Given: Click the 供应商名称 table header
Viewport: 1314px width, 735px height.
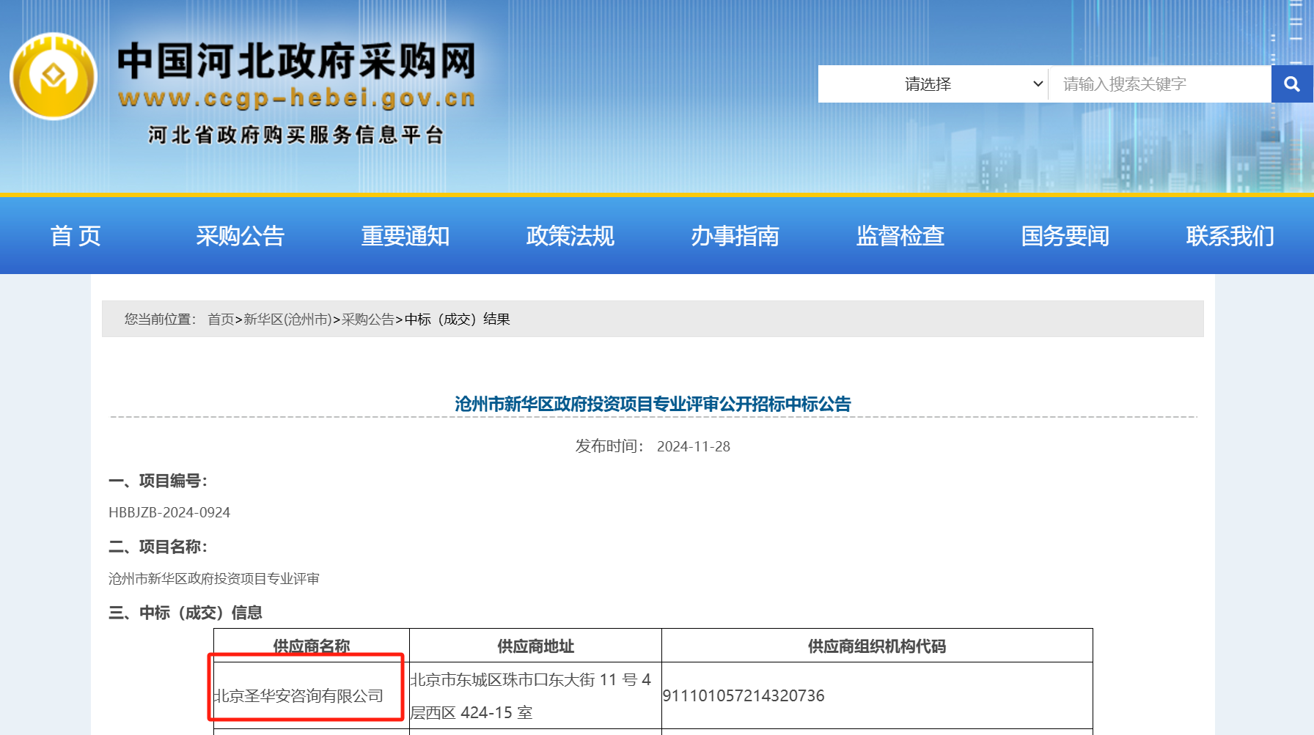Looking at the screenshot, I should pyautogui.click(x=312, y=646).
